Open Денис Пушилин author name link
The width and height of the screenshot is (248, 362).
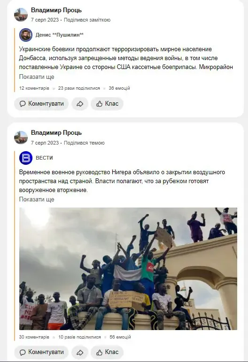pos(60,35)
